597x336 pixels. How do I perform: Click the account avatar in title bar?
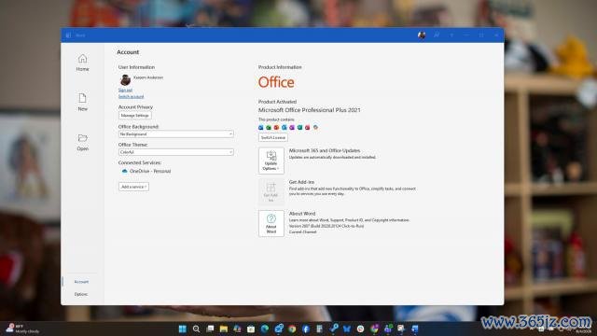[x=422, y=35]
